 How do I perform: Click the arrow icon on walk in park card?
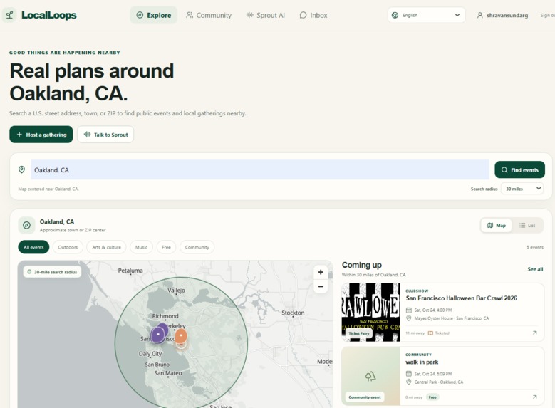click(535, 397)
